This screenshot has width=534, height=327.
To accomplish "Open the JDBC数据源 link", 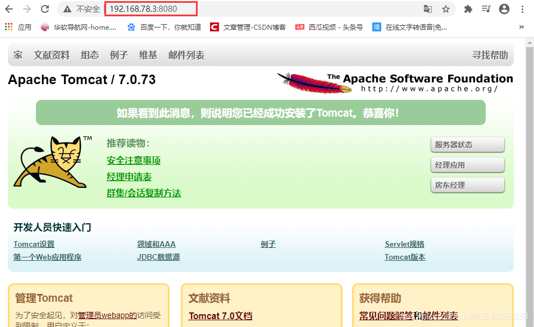I will click(x=158, y=257).
